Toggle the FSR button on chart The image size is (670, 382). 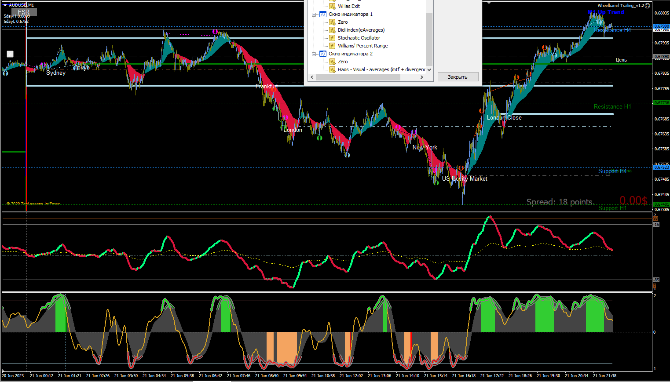point(24,12)
